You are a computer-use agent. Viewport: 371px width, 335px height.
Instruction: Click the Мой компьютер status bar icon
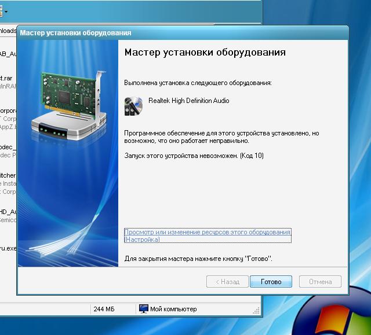[x=144, y=309]
